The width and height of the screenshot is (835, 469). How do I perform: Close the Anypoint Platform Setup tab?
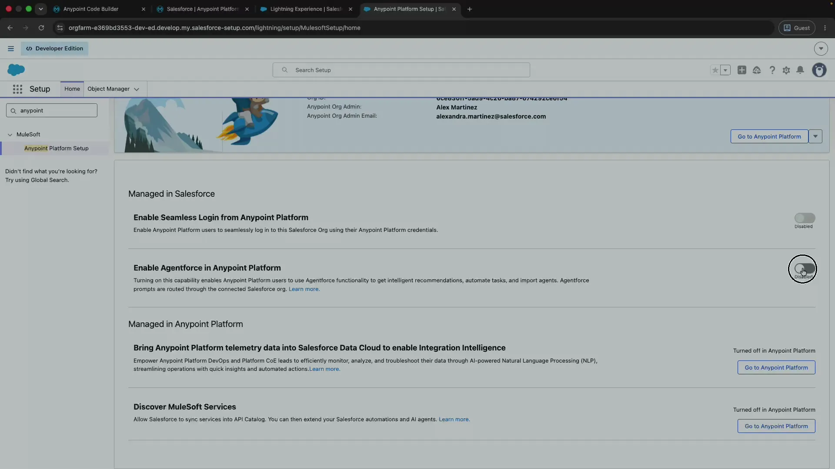click(454, 9)
